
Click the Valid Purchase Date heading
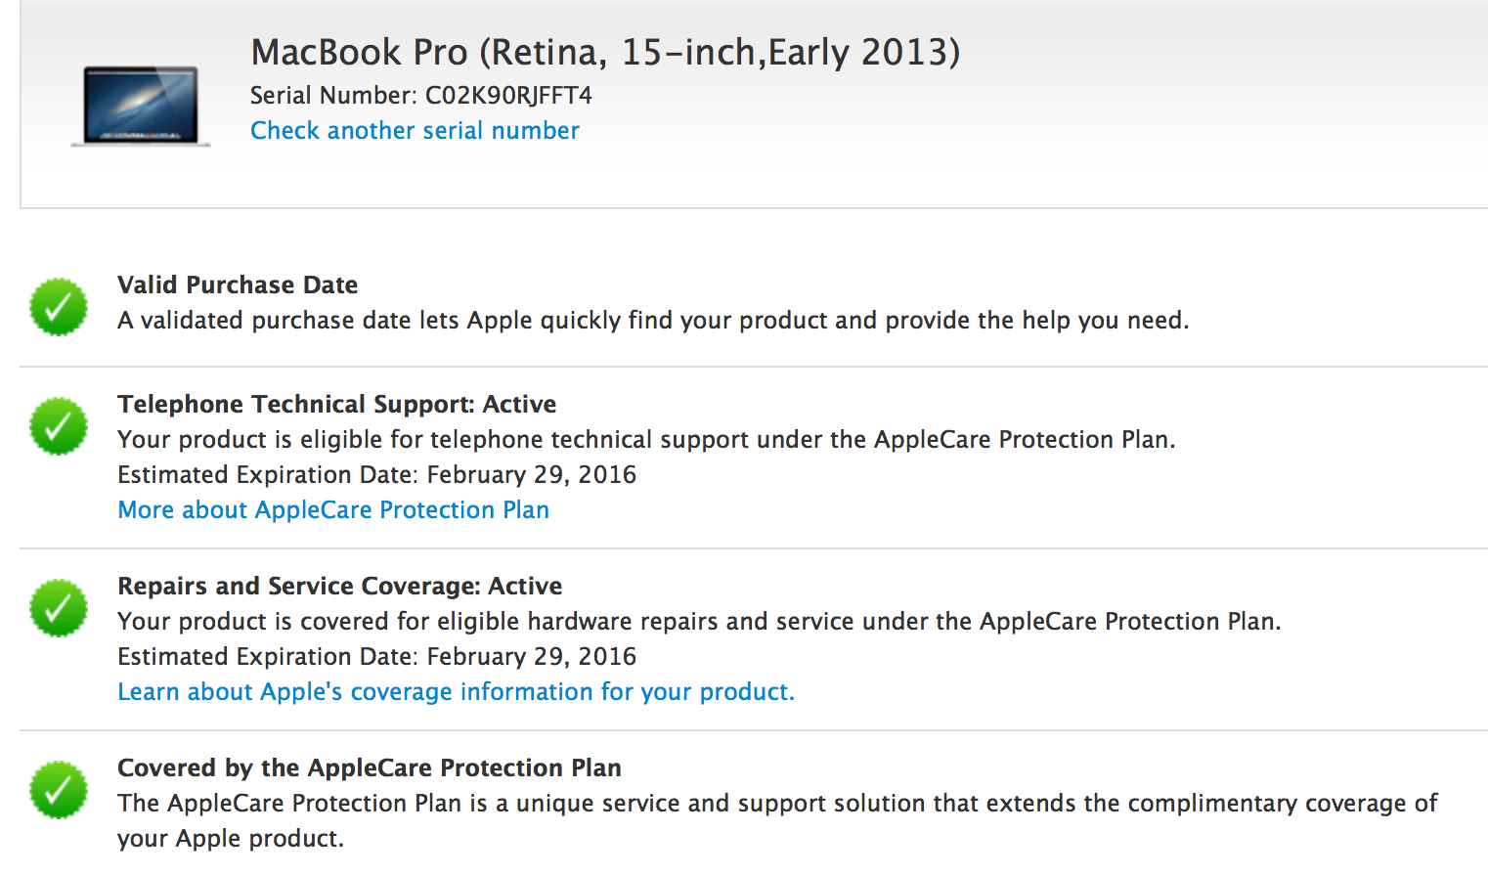click(x=238, y=285)
